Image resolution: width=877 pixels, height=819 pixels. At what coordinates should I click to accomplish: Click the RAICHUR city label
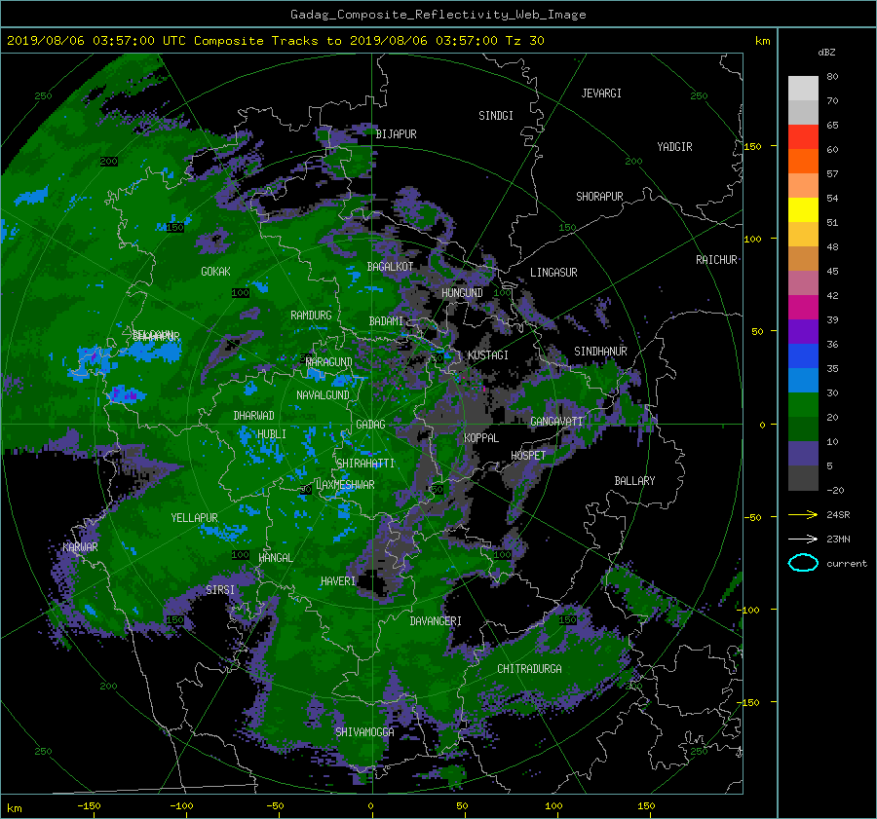(716, 260)
